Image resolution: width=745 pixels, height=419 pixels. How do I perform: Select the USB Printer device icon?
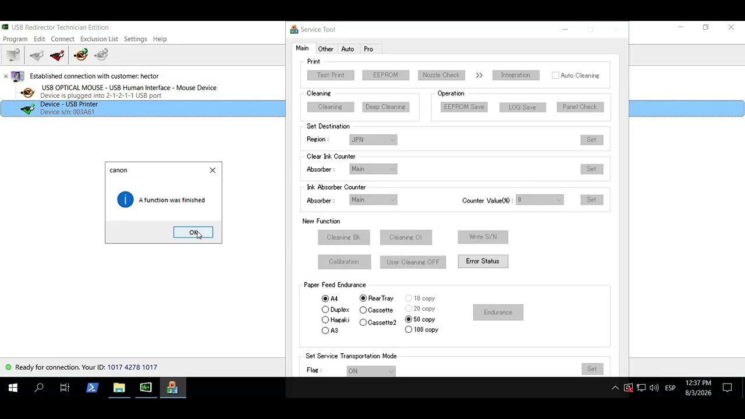pyautogui.click(x=27, y=108)
